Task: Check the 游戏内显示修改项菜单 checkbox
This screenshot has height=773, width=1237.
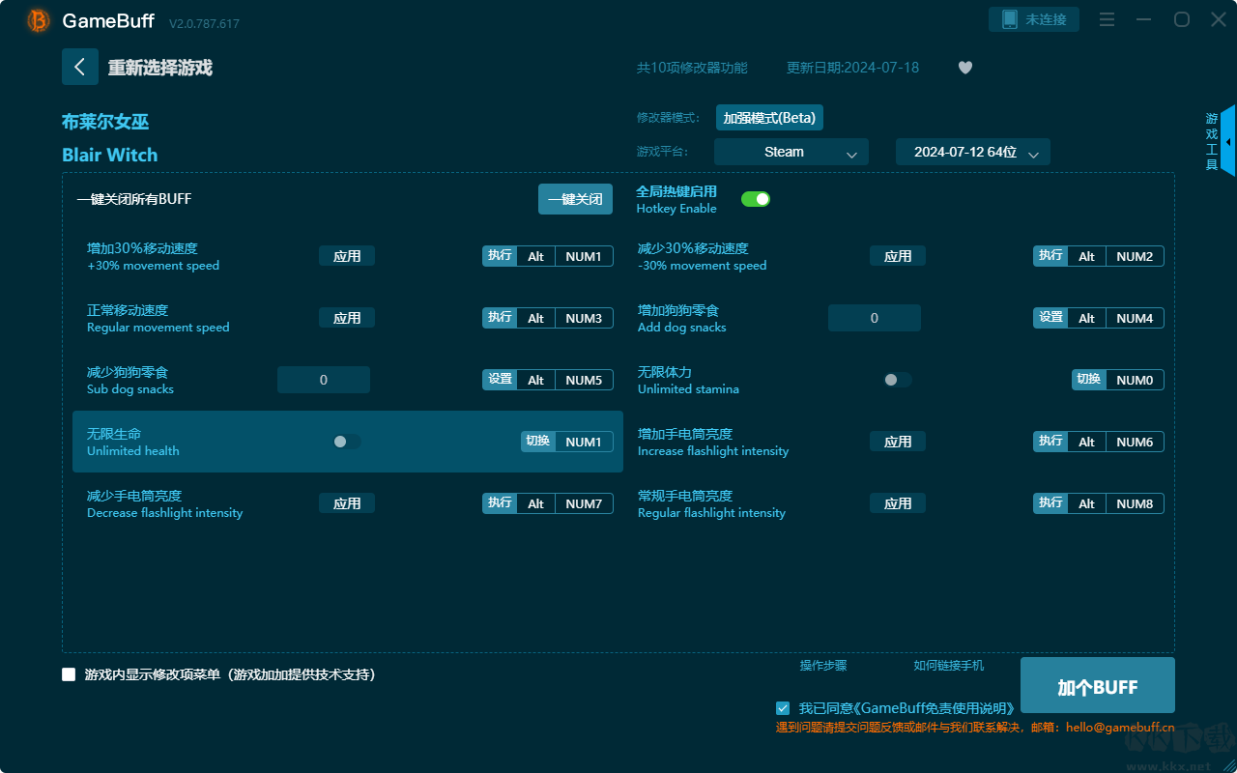Action: [x=69, y=674]
